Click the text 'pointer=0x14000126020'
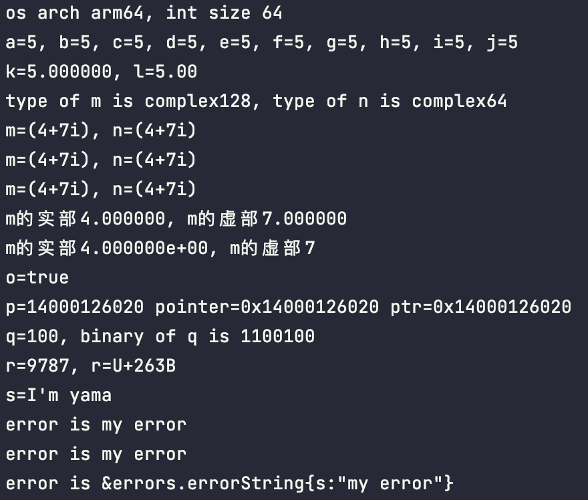This screenshot has width=588, height=500. tap(267, 307)
